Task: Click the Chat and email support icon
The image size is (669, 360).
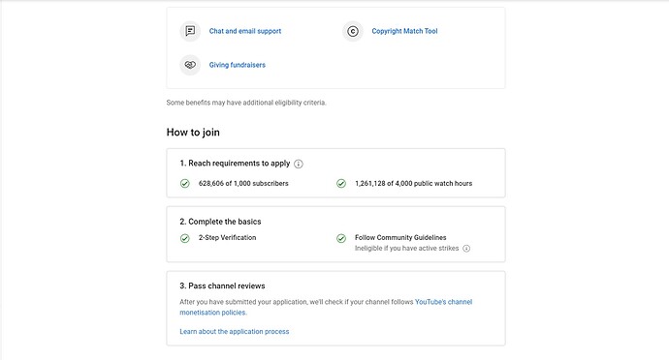Action: 190,31
